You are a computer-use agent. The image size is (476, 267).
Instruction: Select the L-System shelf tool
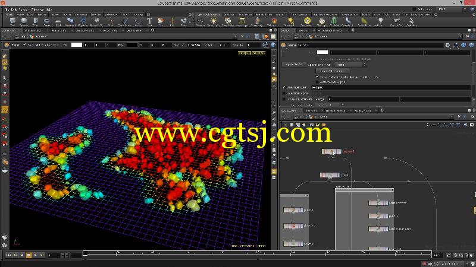pos(83,21)
